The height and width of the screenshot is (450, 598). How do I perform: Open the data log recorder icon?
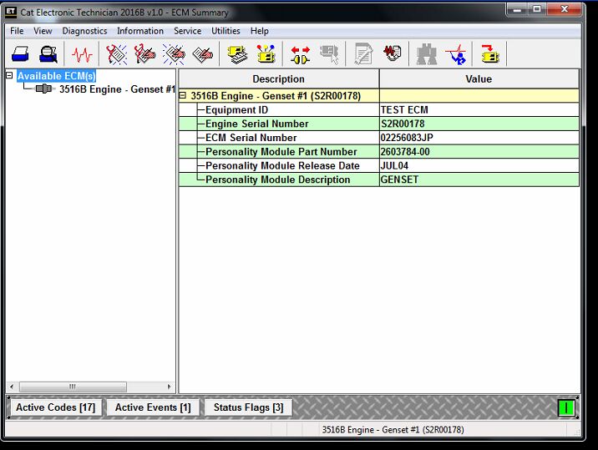393,53
